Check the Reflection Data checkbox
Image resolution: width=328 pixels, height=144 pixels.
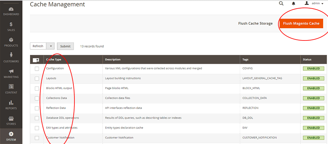pos(37,108)
